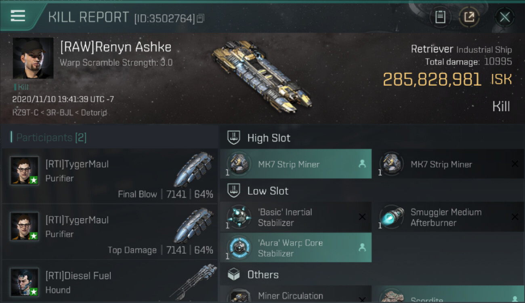Viewport: 525px width, 303px height.
Task: Open the Miner Circulation item
Action: click(296, 295)
